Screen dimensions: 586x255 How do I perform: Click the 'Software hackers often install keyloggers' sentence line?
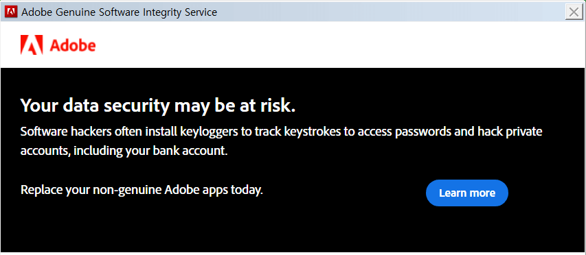point(282,132)
